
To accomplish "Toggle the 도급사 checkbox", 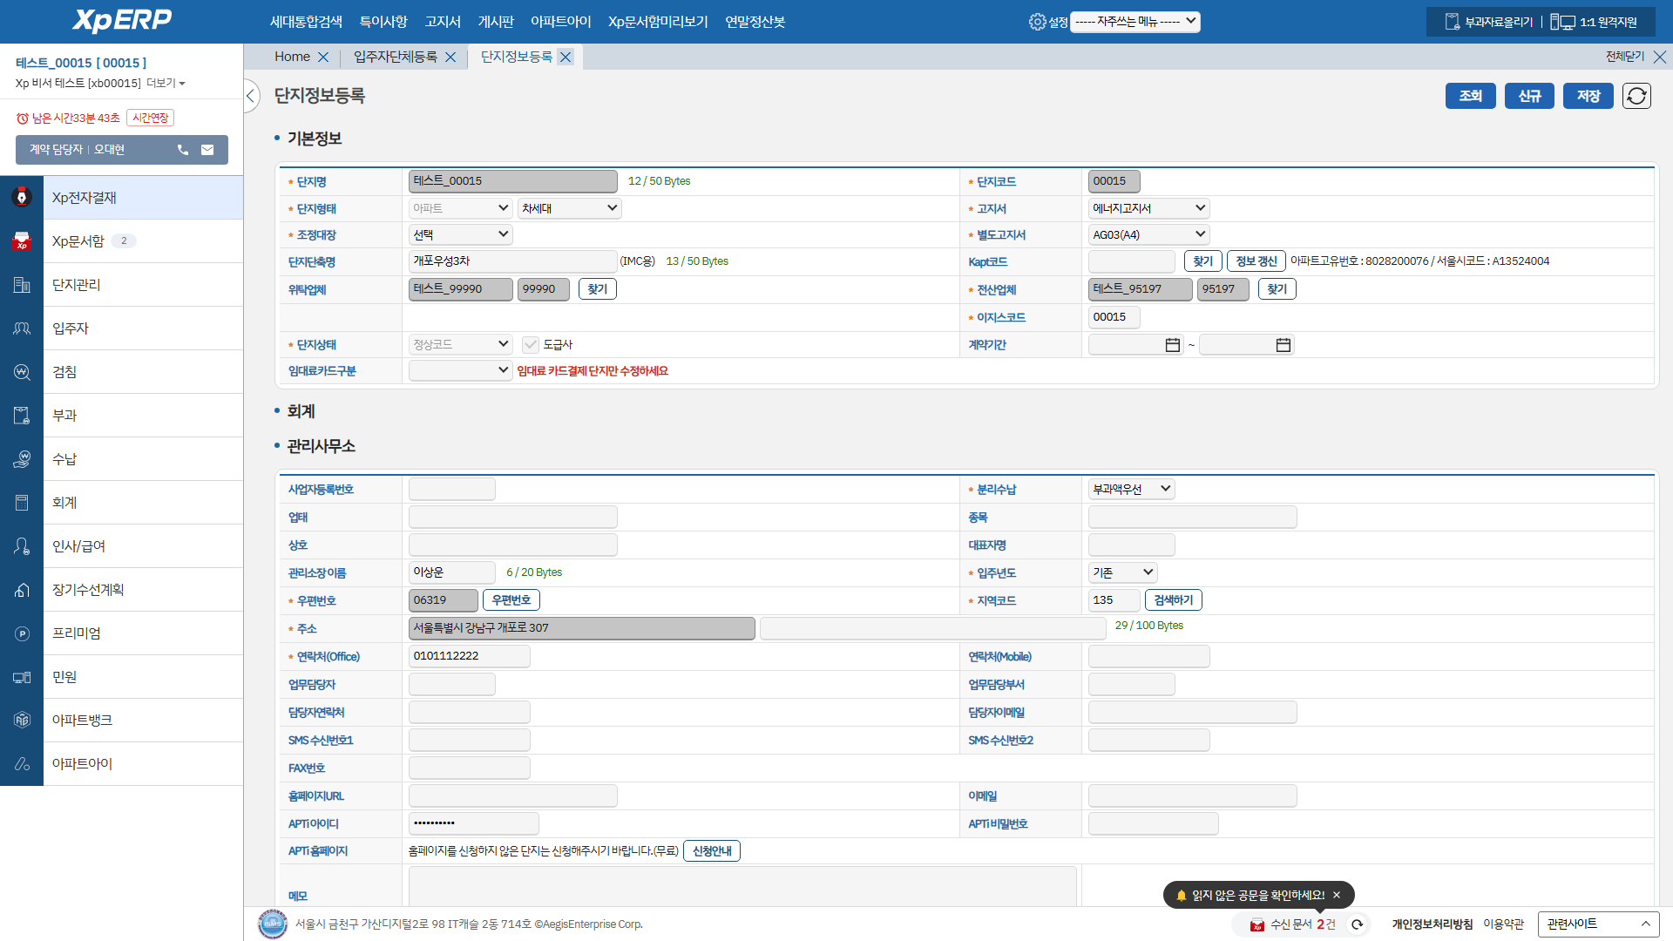I will pyautogui.click(x=531, y=345).
